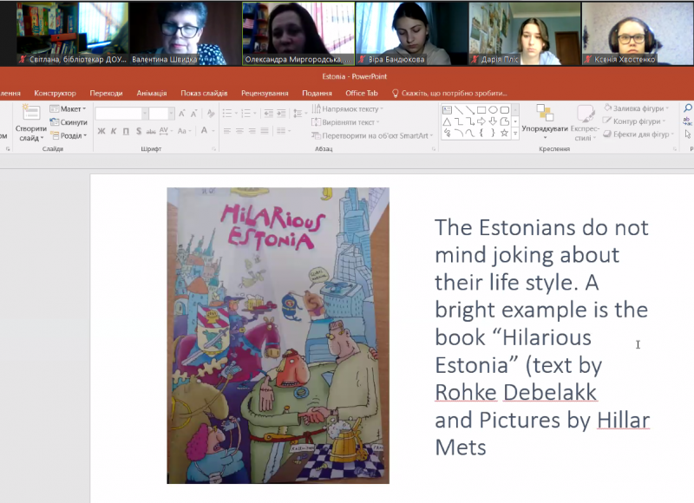Click Перетворити на об'єкт SmartArt
The image size is (694, 503).
[372, 136]
